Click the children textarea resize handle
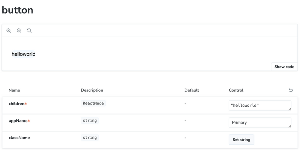 click(x=290, y=109)
